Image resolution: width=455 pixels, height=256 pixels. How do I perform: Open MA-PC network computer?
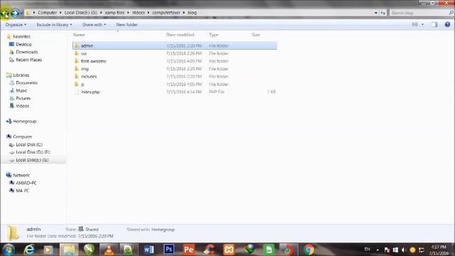[x=19, y=191]
